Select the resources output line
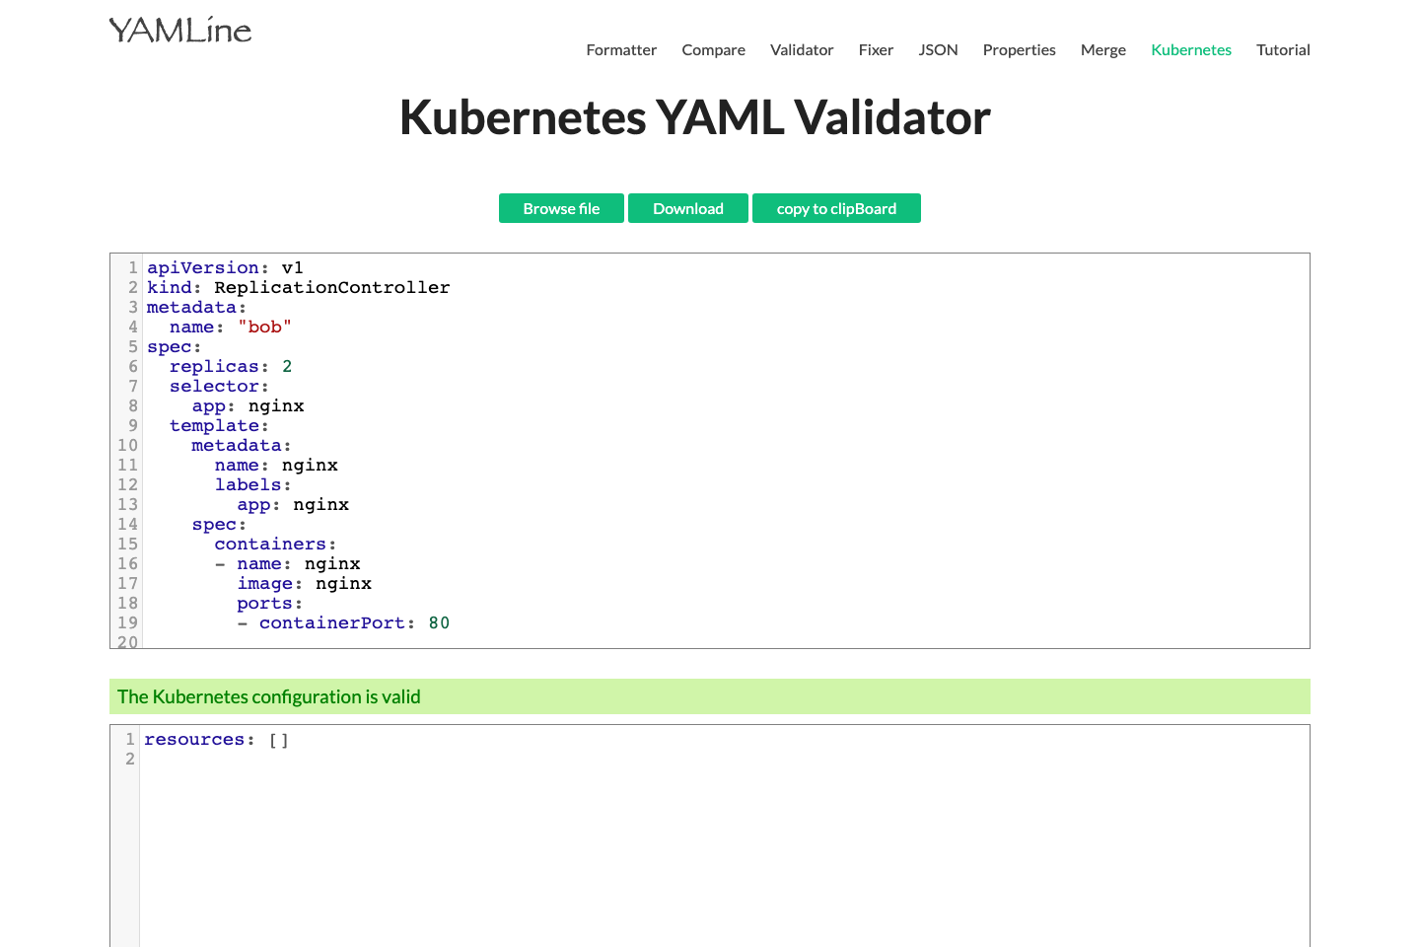The height and width of the screenshot is (947, 1420). pyautogui.click(x=217, y=739)
